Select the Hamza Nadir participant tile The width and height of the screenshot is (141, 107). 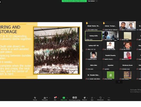127,36
